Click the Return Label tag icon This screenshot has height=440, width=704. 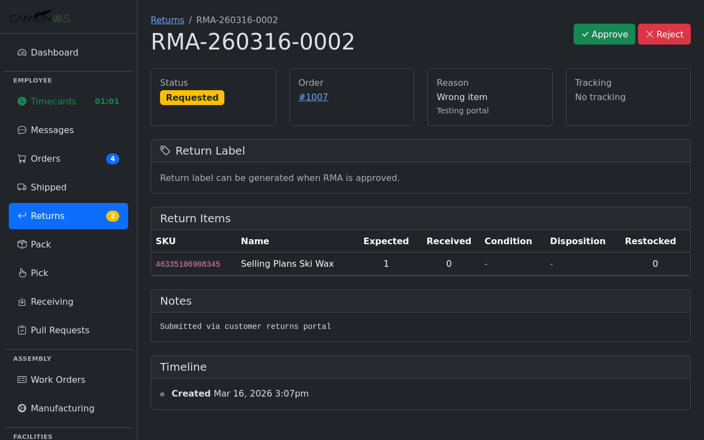[165, 150]
